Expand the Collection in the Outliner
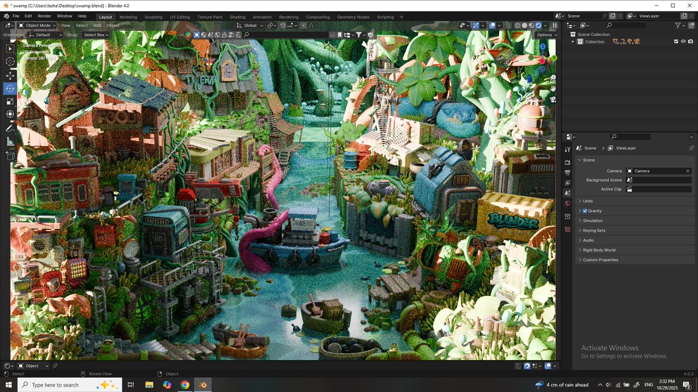The height and width of the screenshot is (392, 698). (x=573, y=41)
